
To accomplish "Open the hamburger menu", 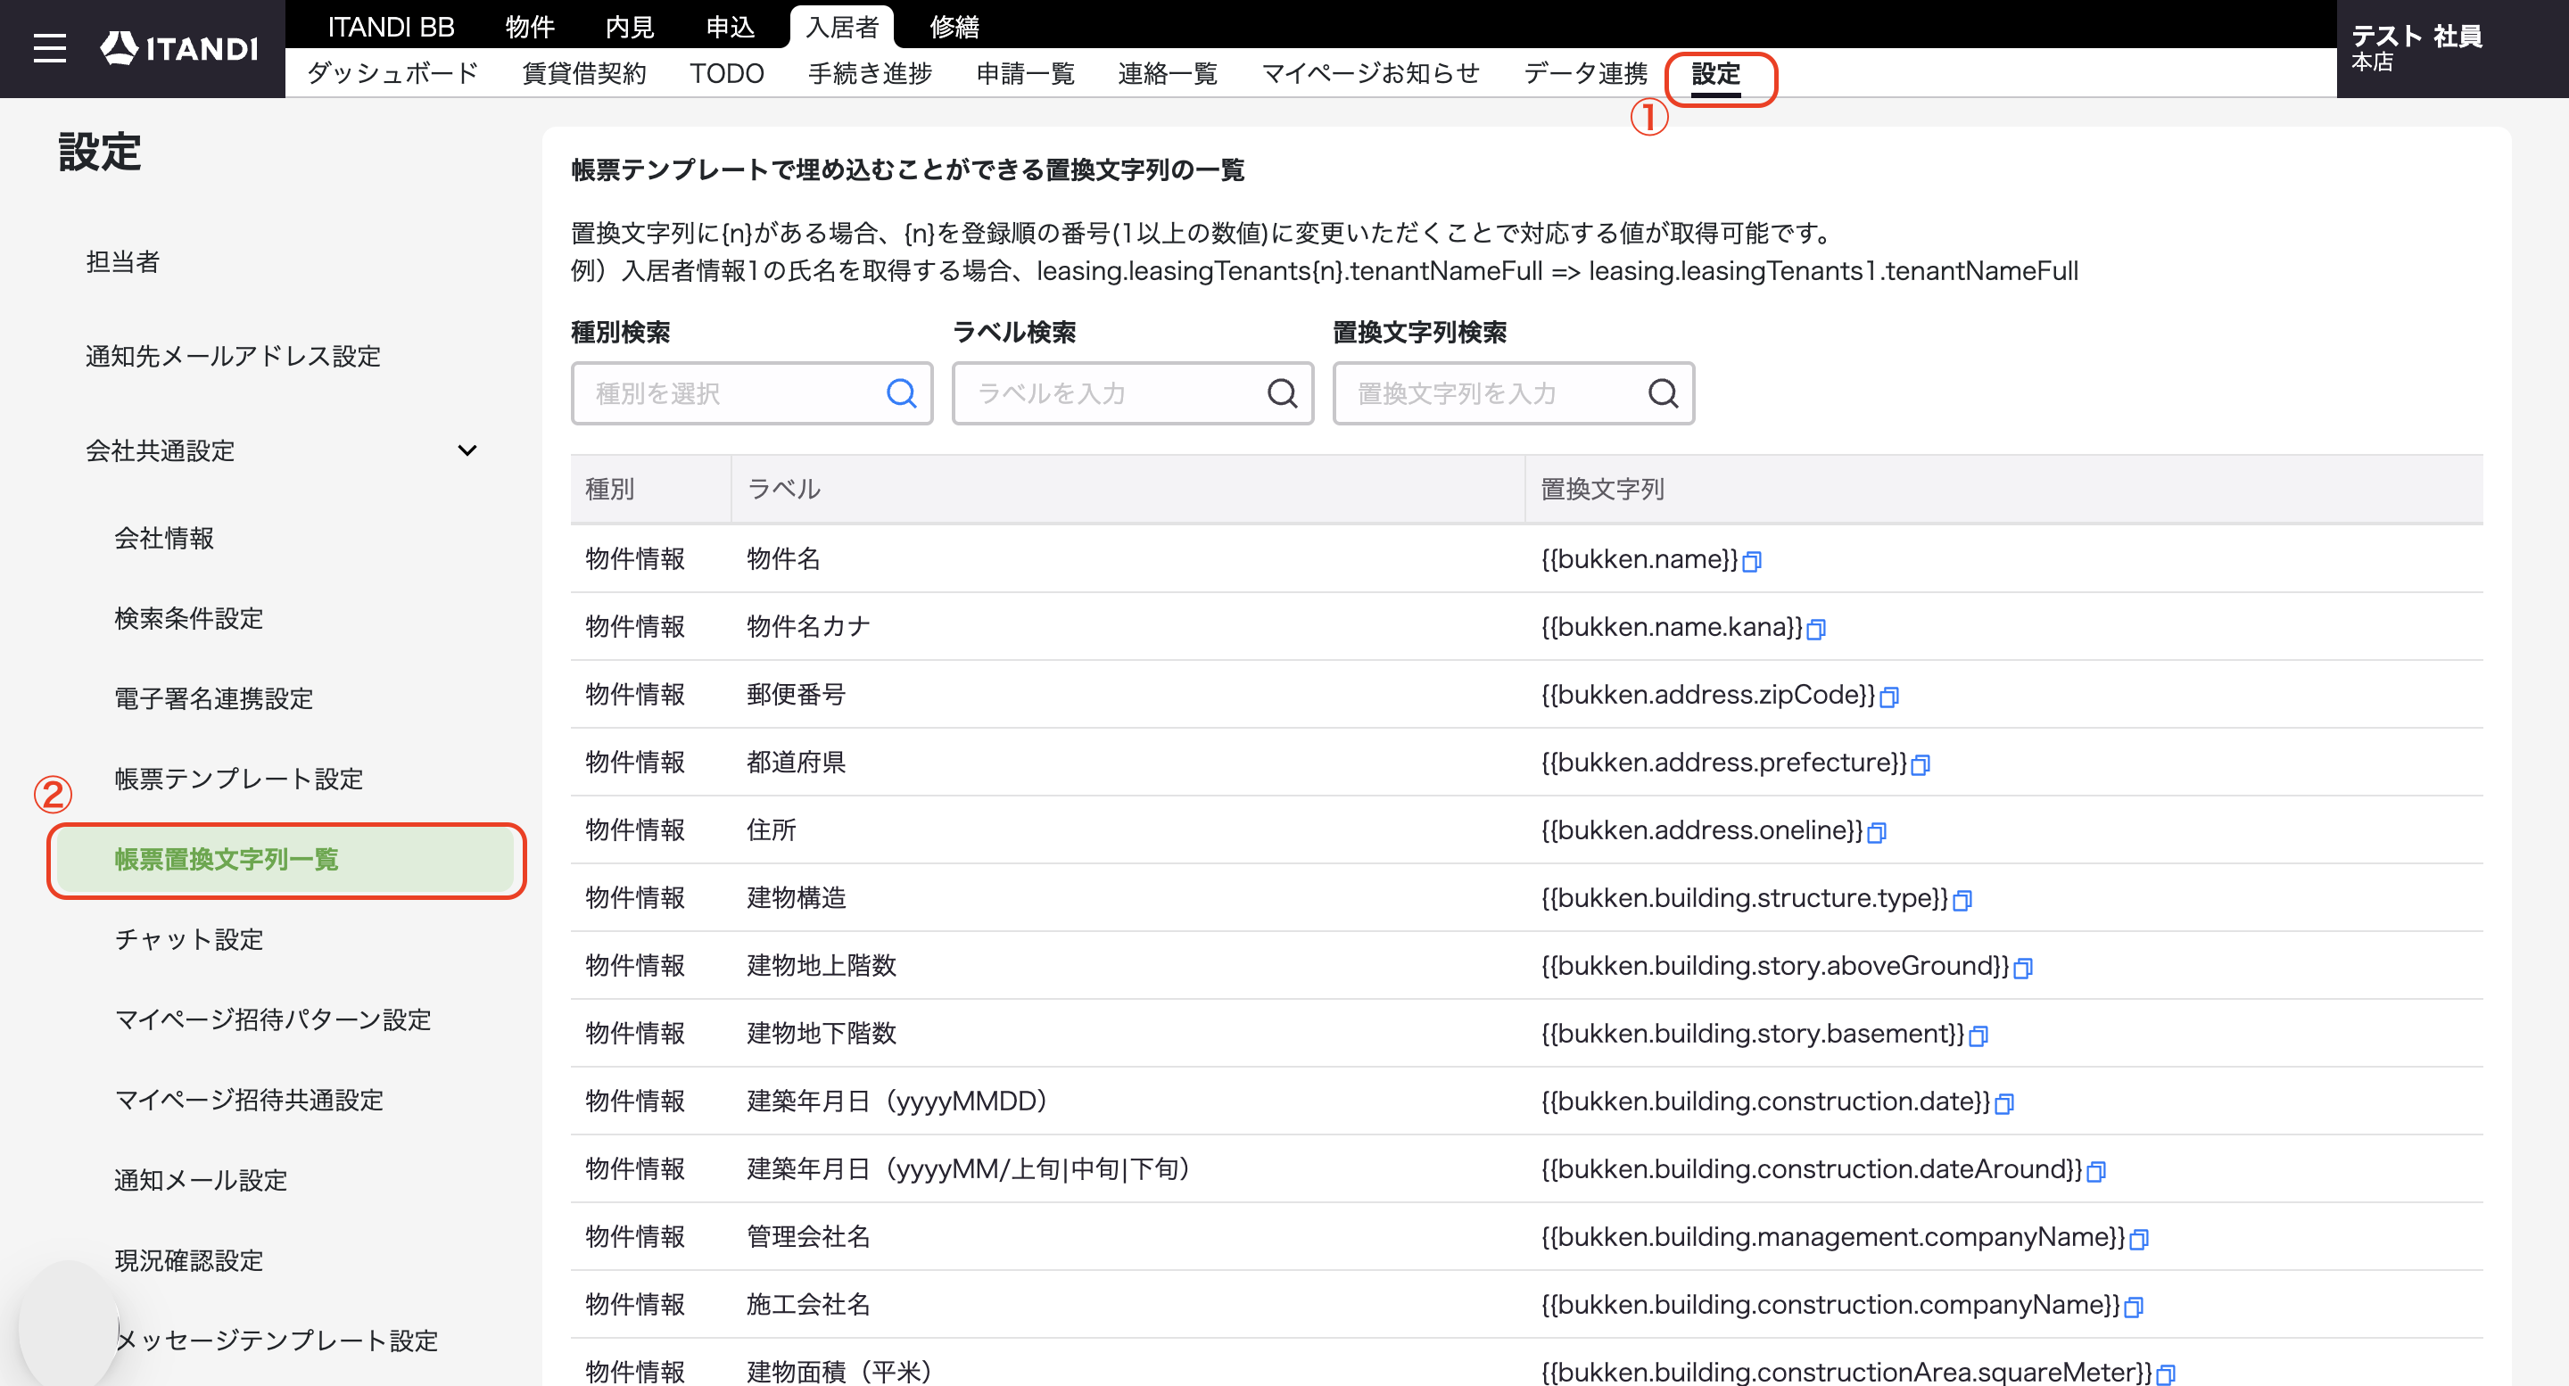I will [49, 48].
